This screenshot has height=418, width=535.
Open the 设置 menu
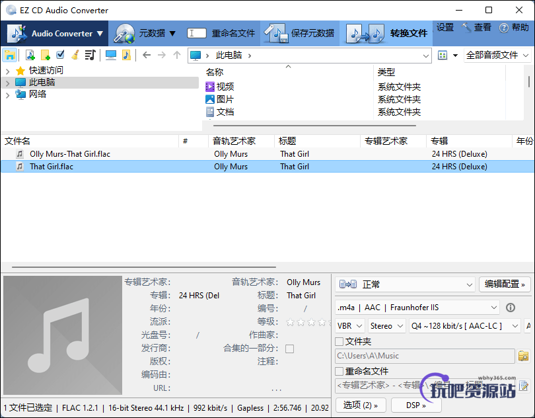445,27
